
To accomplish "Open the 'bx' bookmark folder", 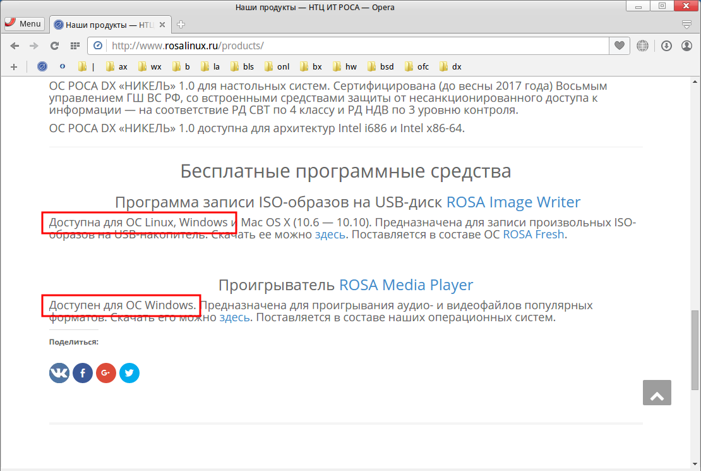I will click(311, 67).
